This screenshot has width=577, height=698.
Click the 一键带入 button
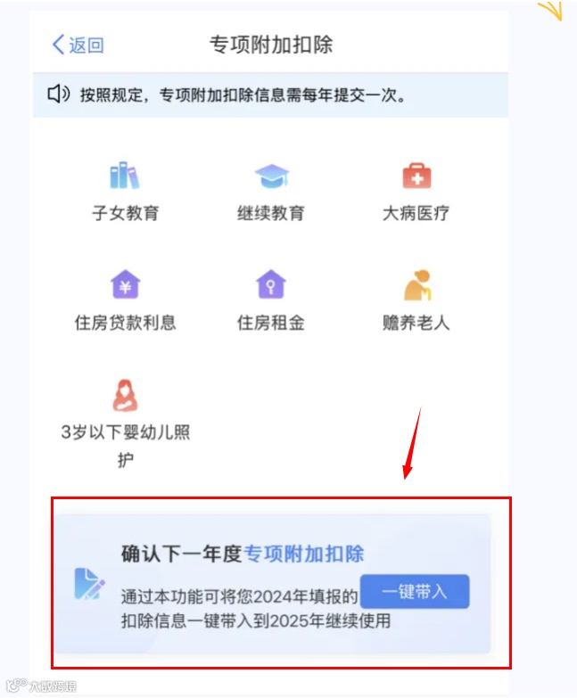[x=415, y=592]
